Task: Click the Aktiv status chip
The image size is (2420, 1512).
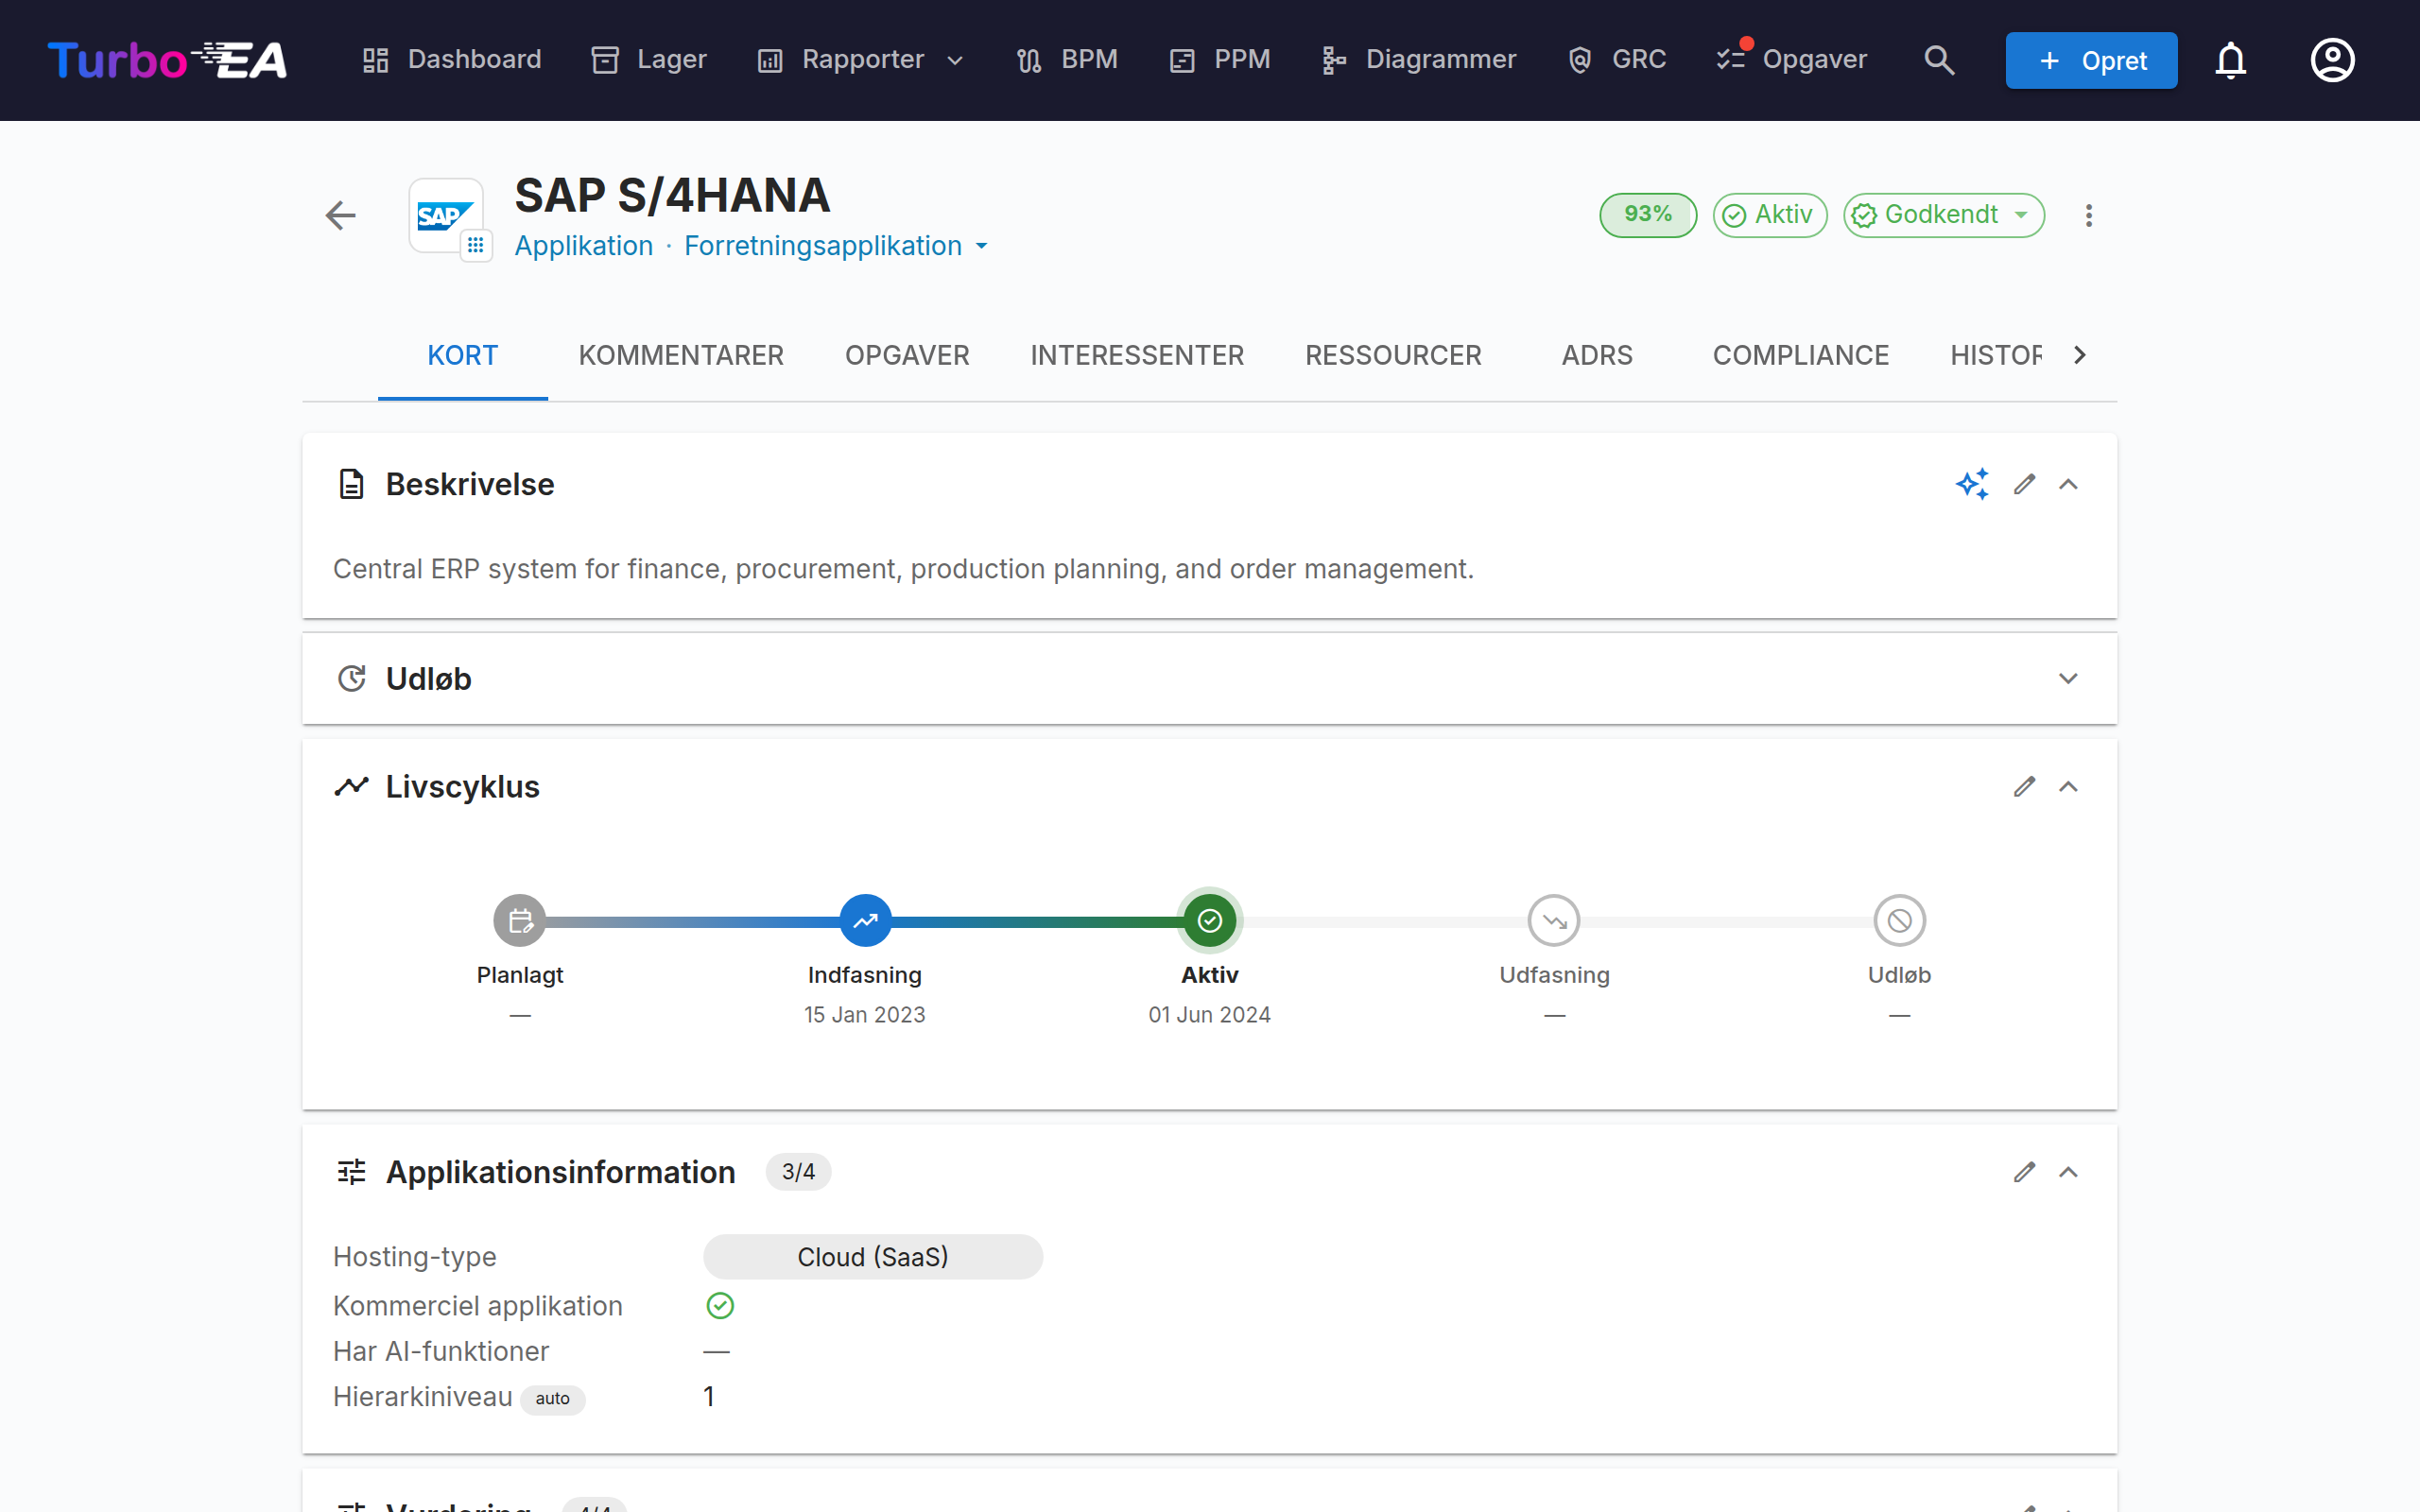Action: [x=1770, y=215]
